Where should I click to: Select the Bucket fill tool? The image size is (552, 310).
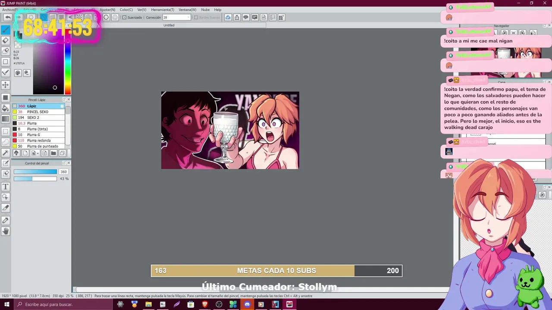(x=6, y=108)
